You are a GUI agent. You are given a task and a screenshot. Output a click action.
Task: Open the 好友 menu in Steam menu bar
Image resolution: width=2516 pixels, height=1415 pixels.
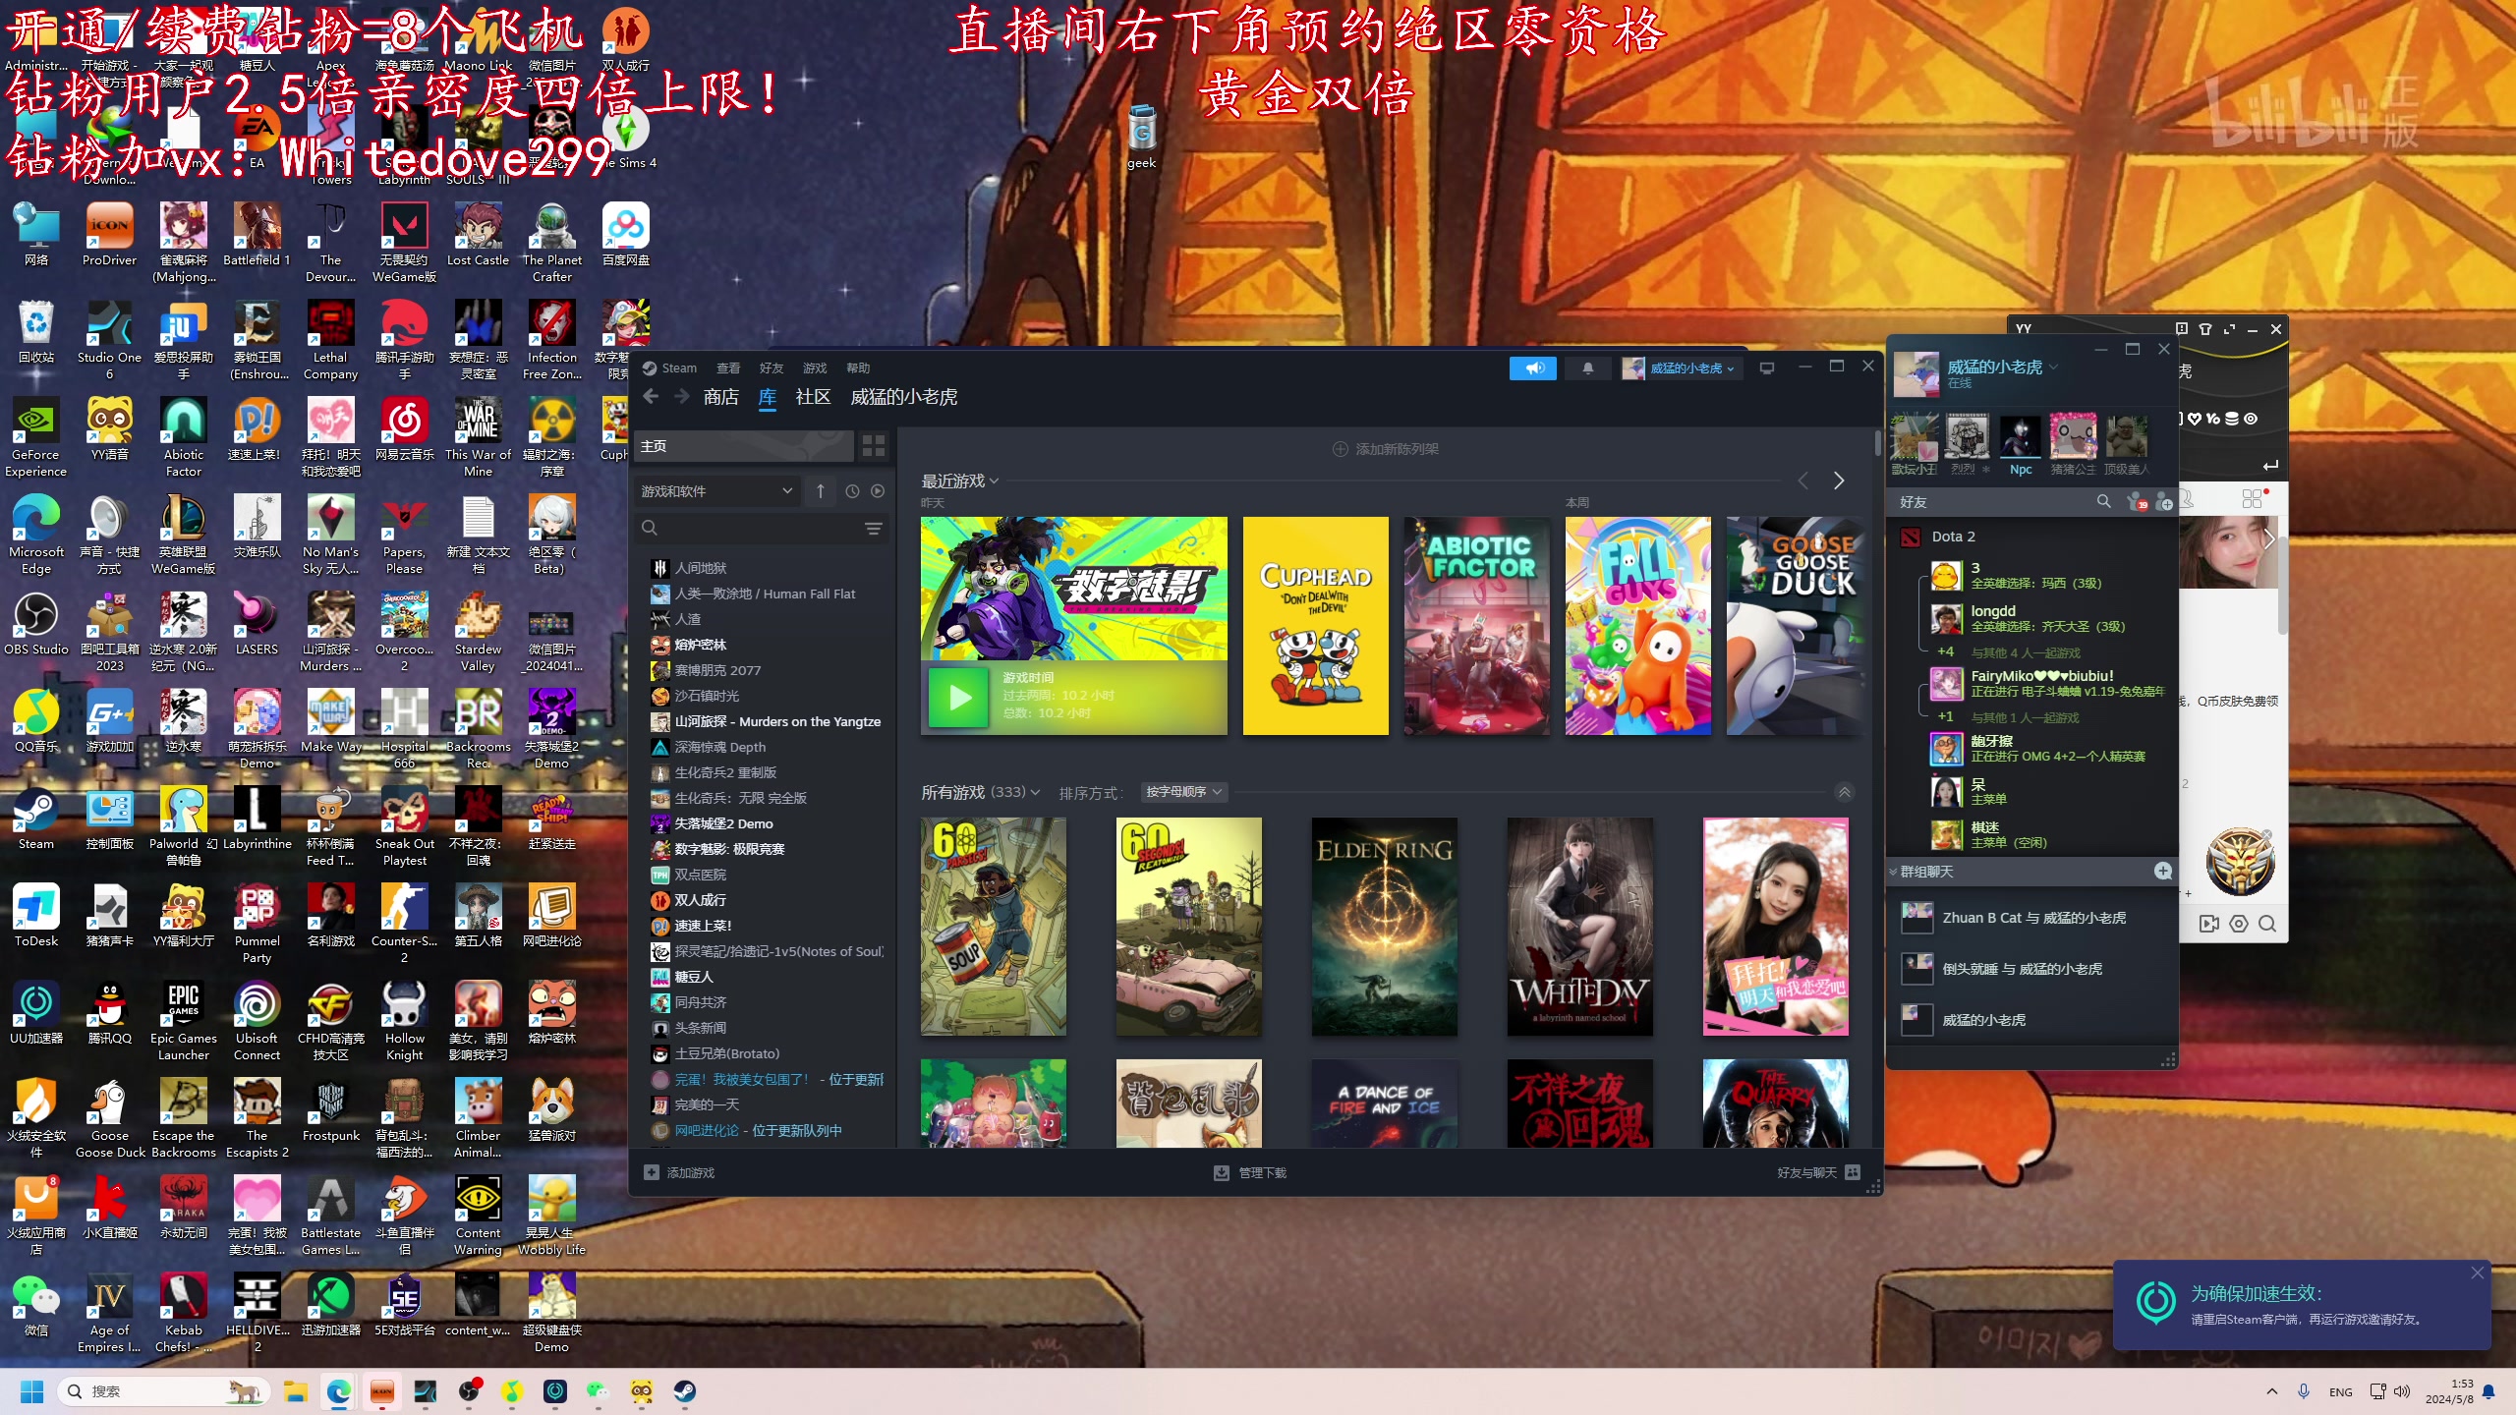pyautogui.click(x=771, y=368)
